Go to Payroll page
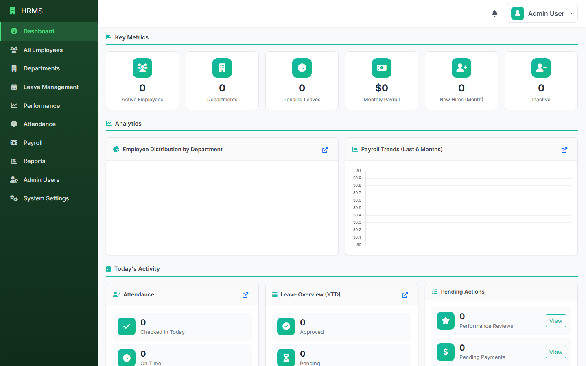This screenshot has height=366, width=586. 49,143
